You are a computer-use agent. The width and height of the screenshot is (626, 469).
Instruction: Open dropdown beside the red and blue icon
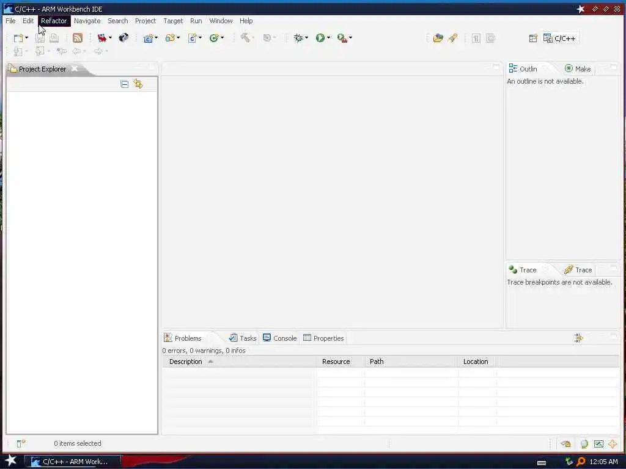point(110,38)
